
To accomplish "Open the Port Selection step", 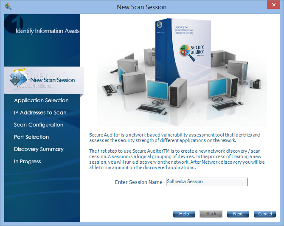I will click(x=31, y=137).
